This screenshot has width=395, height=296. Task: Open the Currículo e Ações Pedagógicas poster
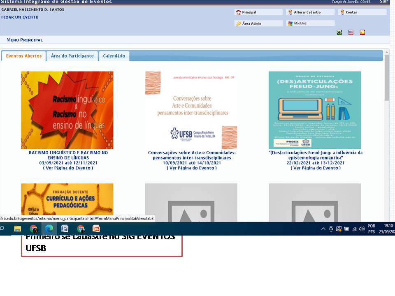click(67, 199)
